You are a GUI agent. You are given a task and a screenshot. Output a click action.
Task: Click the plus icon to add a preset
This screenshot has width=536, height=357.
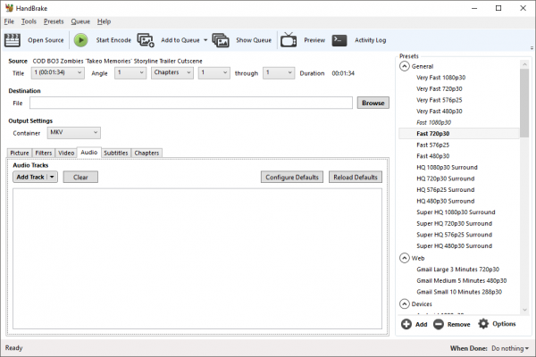point(406,324)
